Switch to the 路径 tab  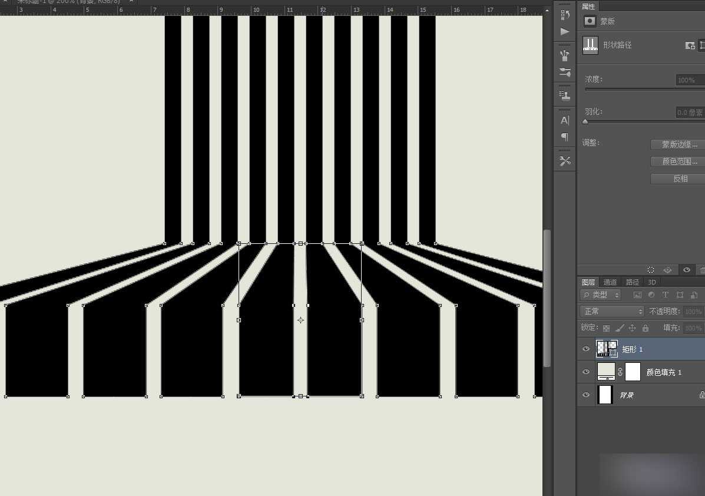[632, 282]
